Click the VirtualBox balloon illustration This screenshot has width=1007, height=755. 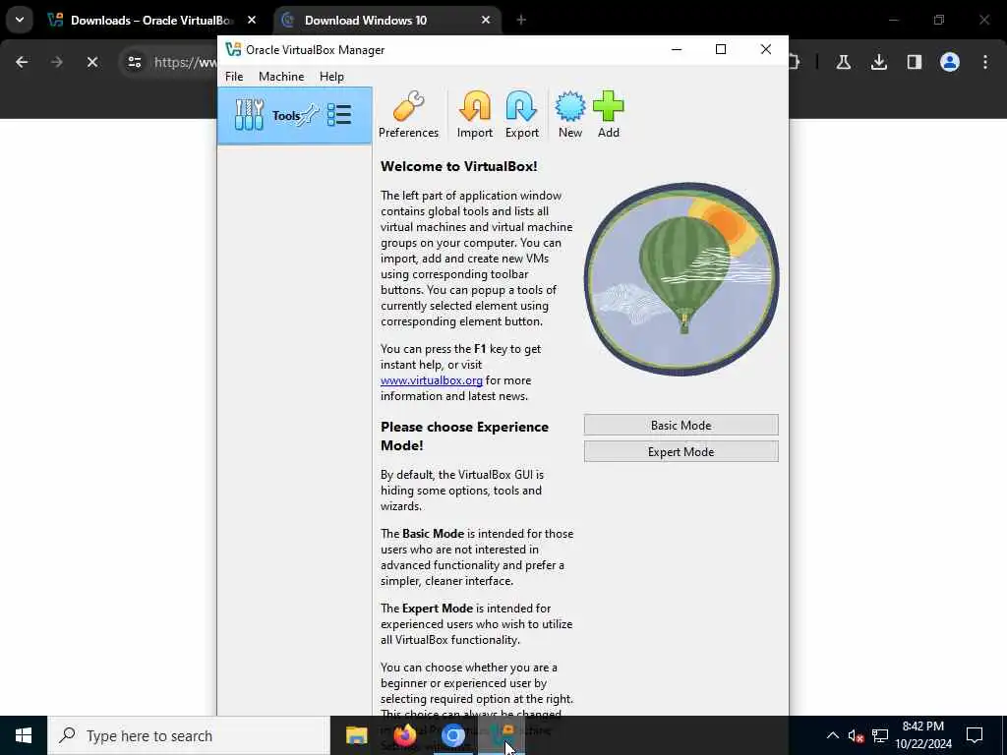[x=681, y=278]
